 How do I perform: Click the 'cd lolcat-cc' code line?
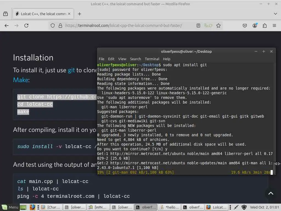point(35,104)
